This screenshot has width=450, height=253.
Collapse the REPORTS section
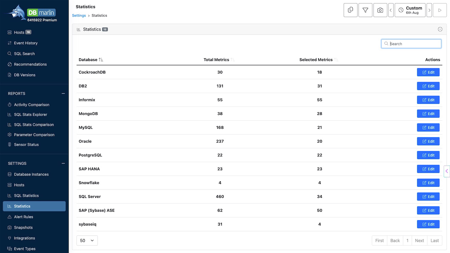click(63, 94)
